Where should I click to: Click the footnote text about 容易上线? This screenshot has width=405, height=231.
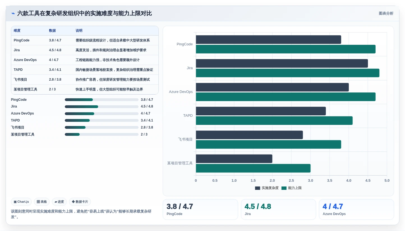point(81,214)
